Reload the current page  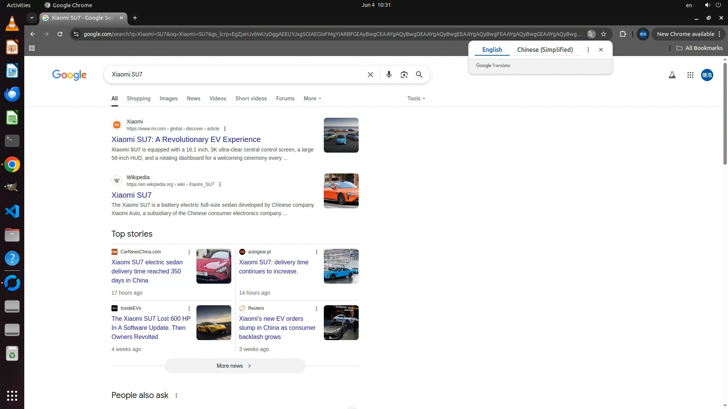[x=60, y=34]
